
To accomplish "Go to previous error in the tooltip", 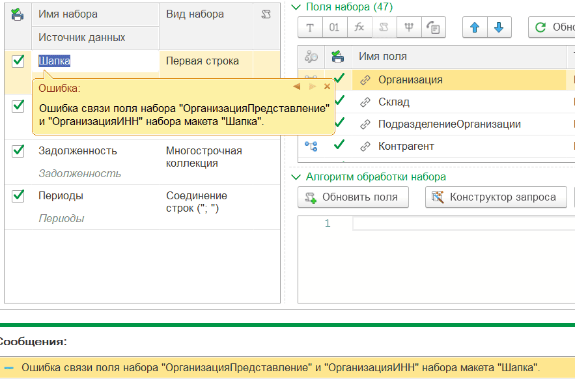I will 297,87.
